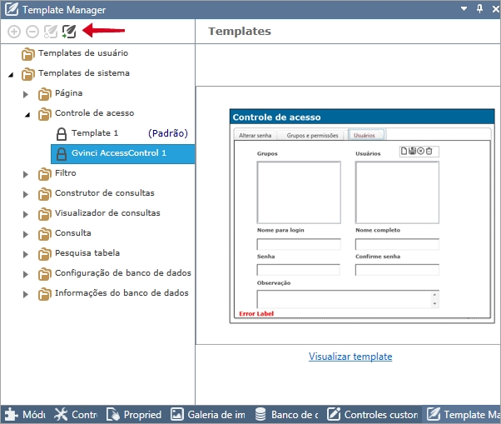Click the Controle de acesso template preview
Screen dimensions: 501x424
(x=347, y=214)
